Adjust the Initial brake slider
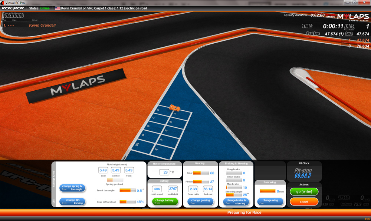 (x=234, y=180)
